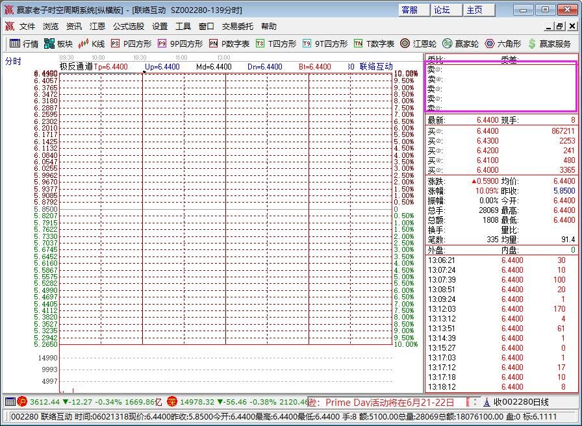Click the 总手 value 28069
The image size is (582, 426).
[x=488, y=210]
